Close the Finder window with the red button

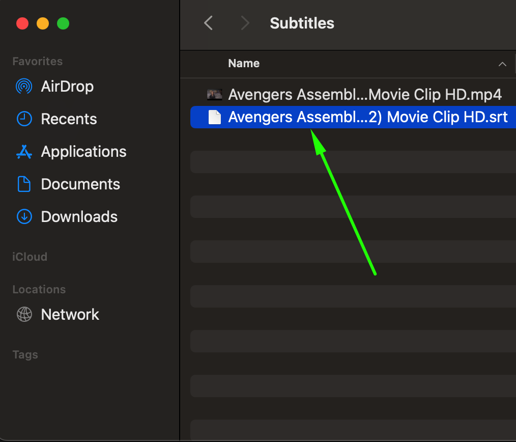click(x=22, y=23)
